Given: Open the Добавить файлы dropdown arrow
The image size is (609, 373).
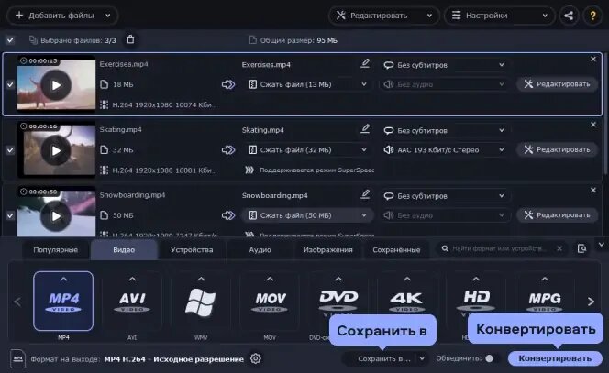Looking at the screenshot, I should click(107, 16).
